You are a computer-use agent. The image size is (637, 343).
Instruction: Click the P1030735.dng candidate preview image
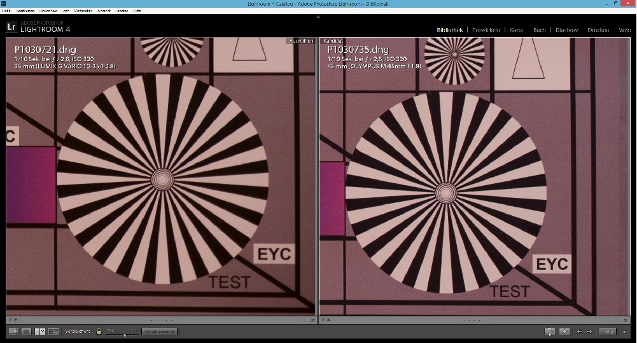coord(475,177)
